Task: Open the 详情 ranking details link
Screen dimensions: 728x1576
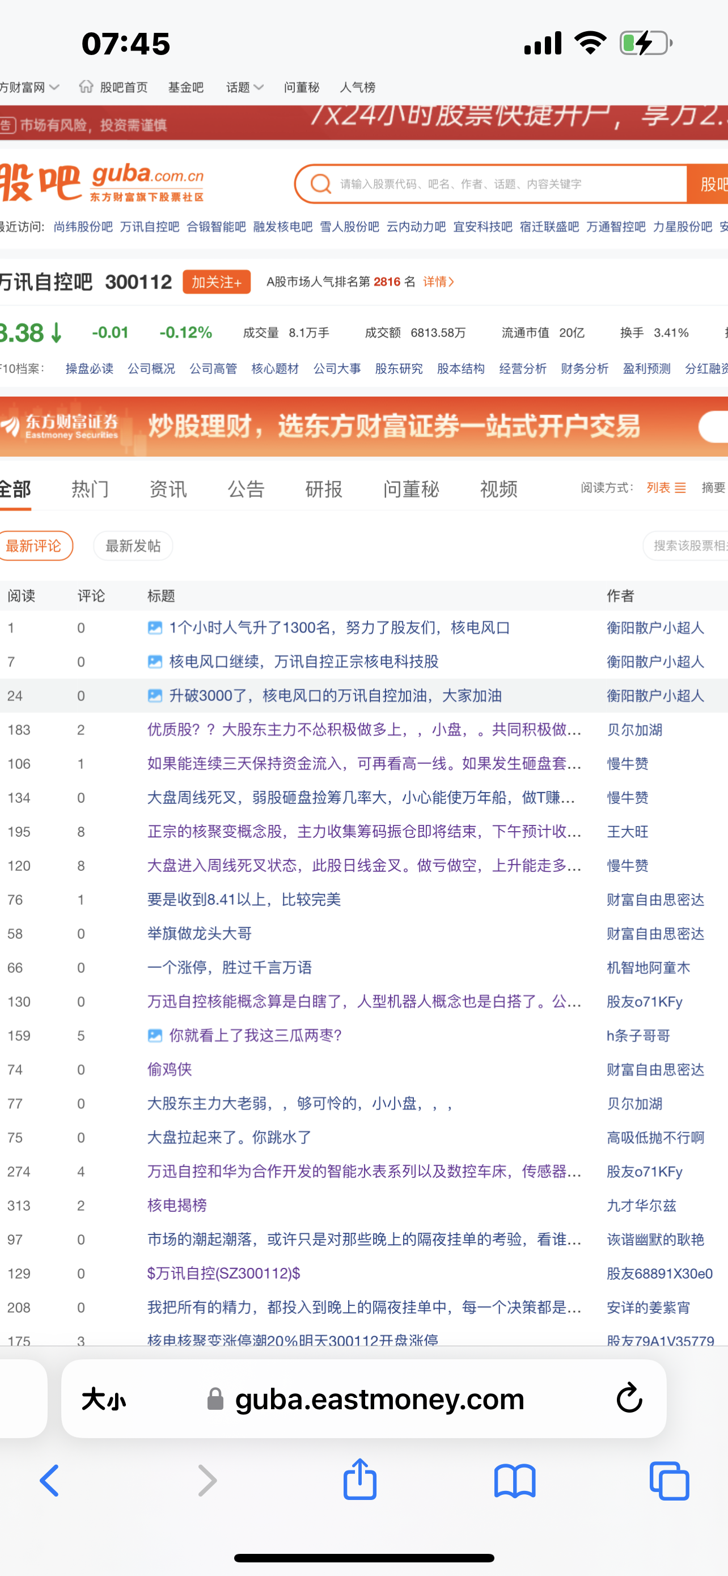Action: [x=438, y=281]
